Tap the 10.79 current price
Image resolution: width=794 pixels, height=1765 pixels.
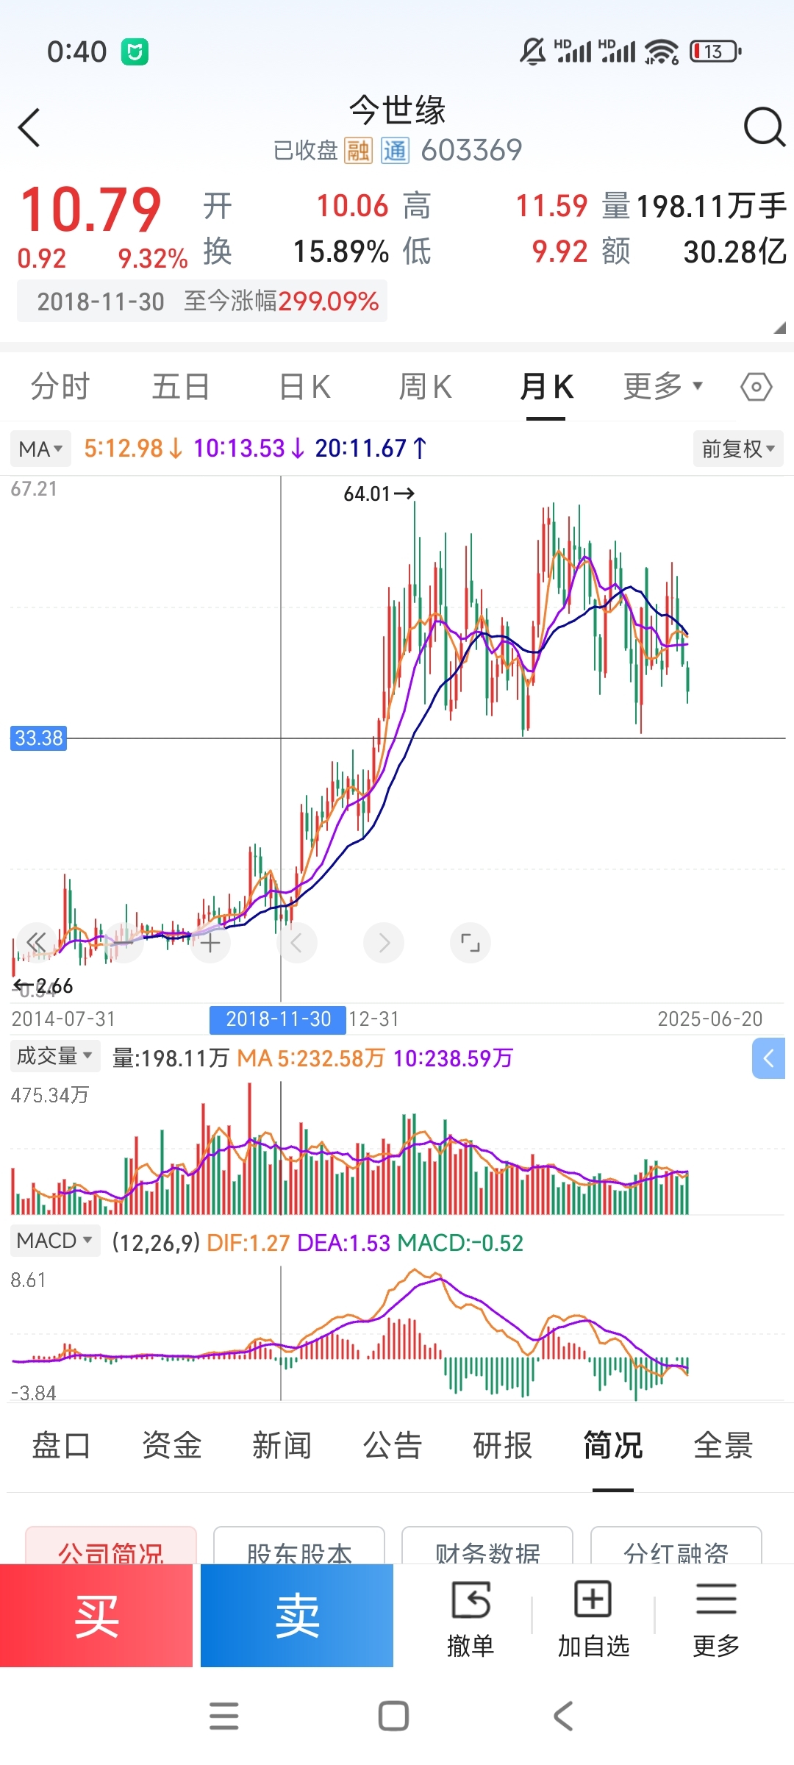click(x=90, y=210)
